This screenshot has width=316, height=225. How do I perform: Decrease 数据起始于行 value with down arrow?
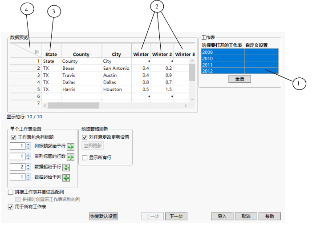click(x=28, y=169)
